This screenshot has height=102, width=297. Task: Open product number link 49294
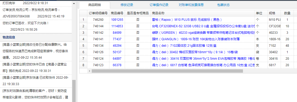pos(117,46)
